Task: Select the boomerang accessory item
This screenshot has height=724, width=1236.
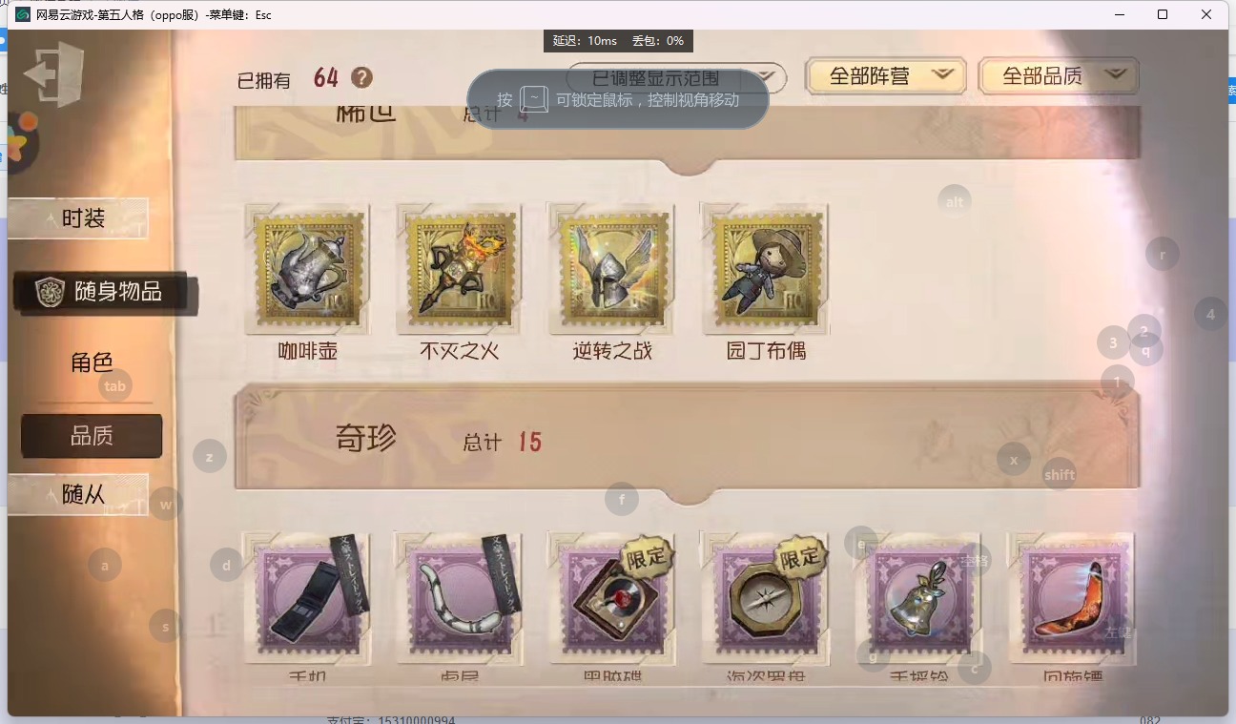Action: [1072, 599]
